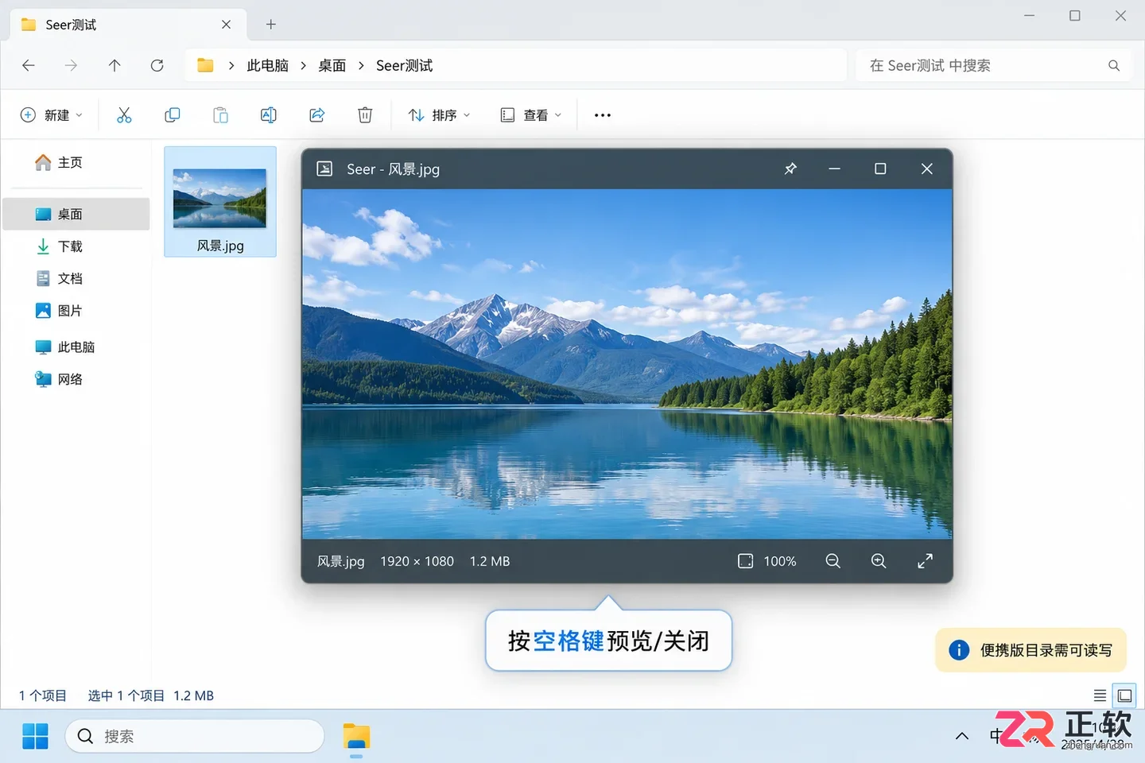
Task: Expand Seer preview to fullscreen
Action: pyautogui.click(x=925, y=561)
